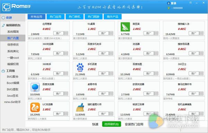Screen dimensions: 208x133
Task: Open the list icon on 搜狗输入法 card
Action: [201, 33]
